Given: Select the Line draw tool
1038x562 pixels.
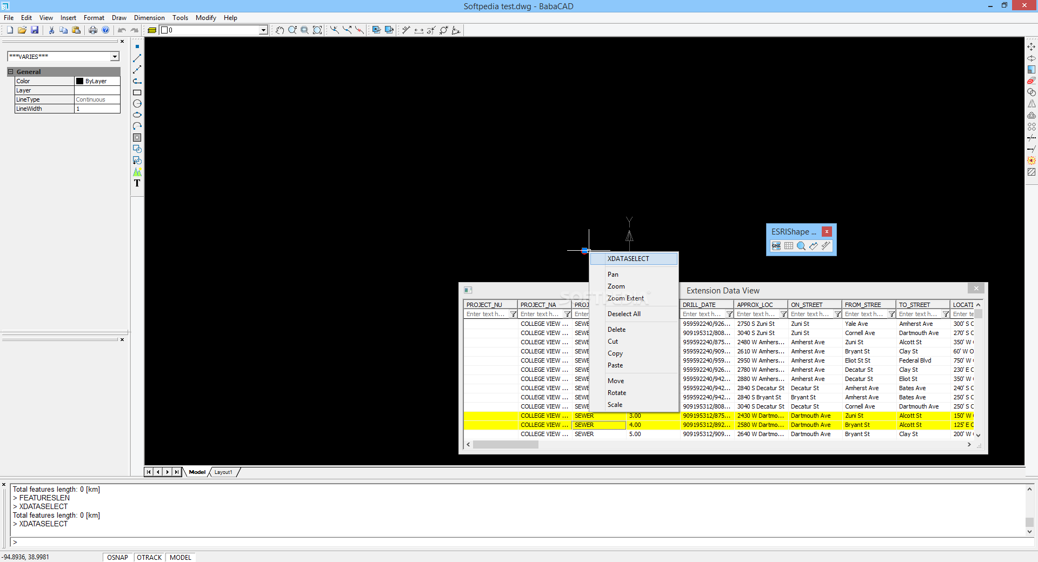Looking at the screenshot, I should [137, 58].
